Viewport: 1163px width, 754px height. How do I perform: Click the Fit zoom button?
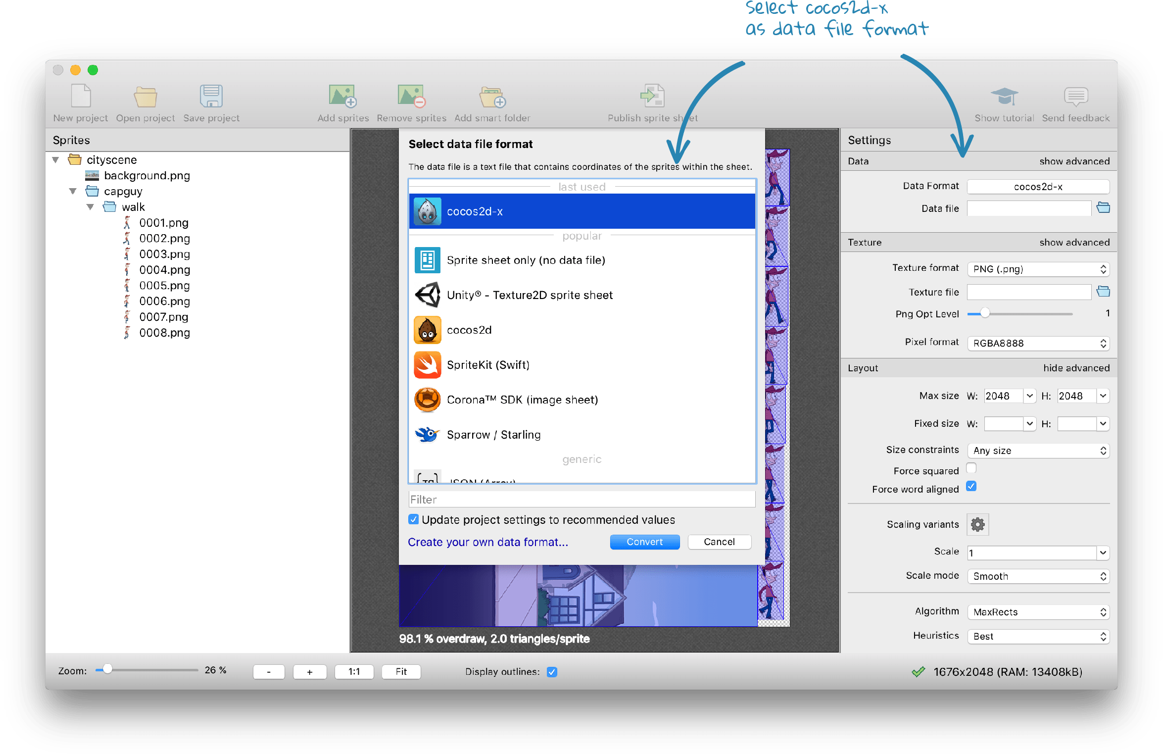[x=401, y=672]
